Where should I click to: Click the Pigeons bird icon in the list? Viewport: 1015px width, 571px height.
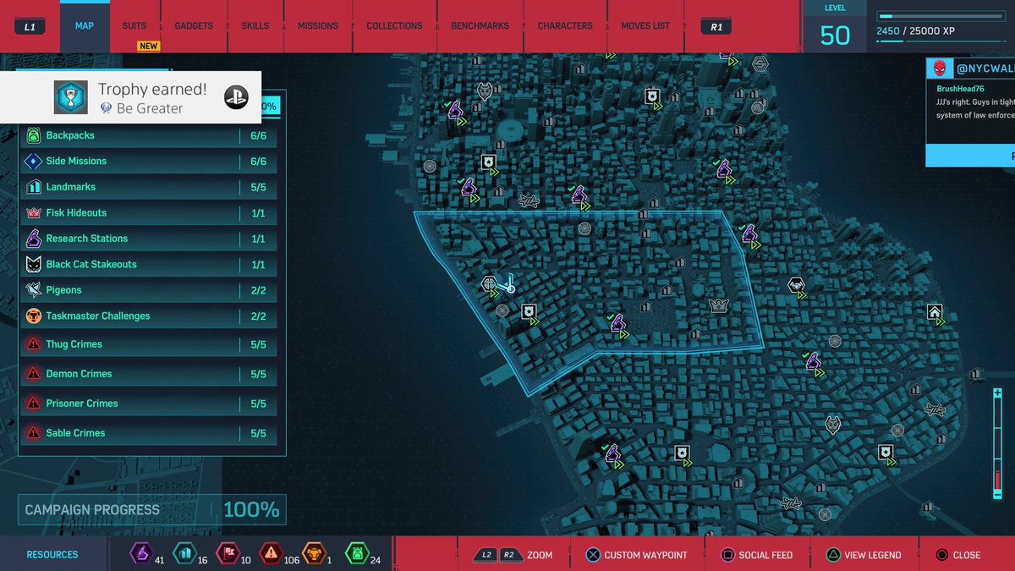34,290
